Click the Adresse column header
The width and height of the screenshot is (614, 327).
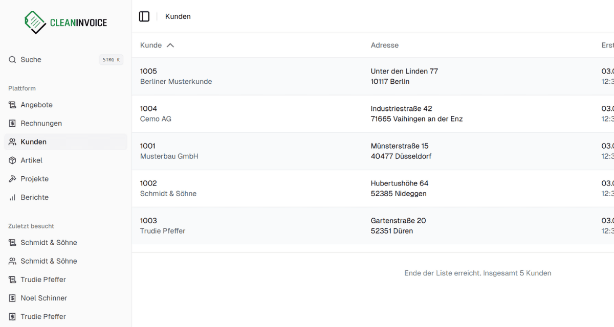(385, 45)
